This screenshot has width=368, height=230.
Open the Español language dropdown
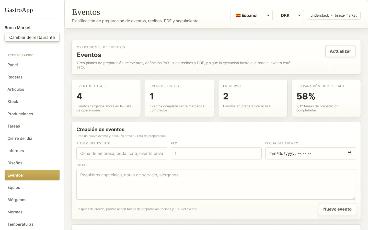tap(251, 15)
